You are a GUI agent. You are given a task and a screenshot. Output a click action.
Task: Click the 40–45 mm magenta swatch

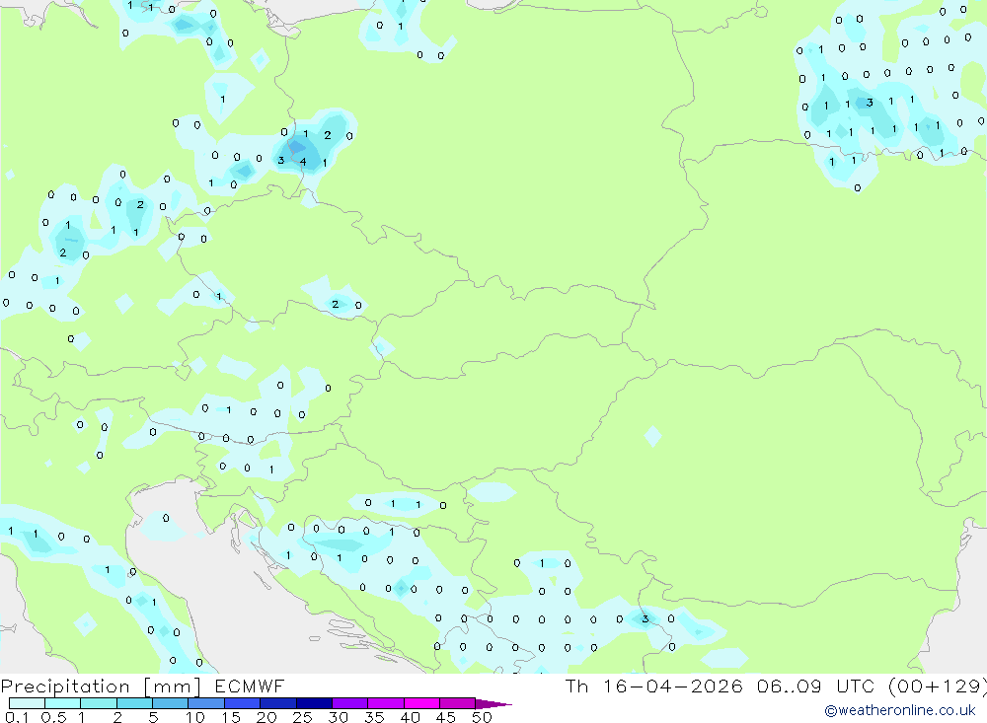click(421, 703)
